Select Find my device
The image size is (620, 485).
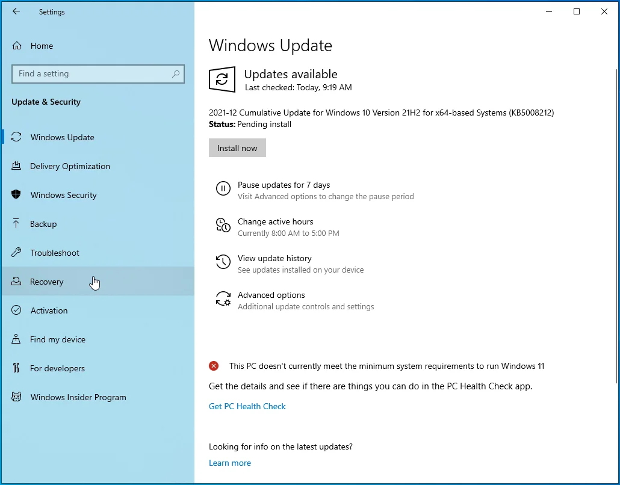click(98, 339)
